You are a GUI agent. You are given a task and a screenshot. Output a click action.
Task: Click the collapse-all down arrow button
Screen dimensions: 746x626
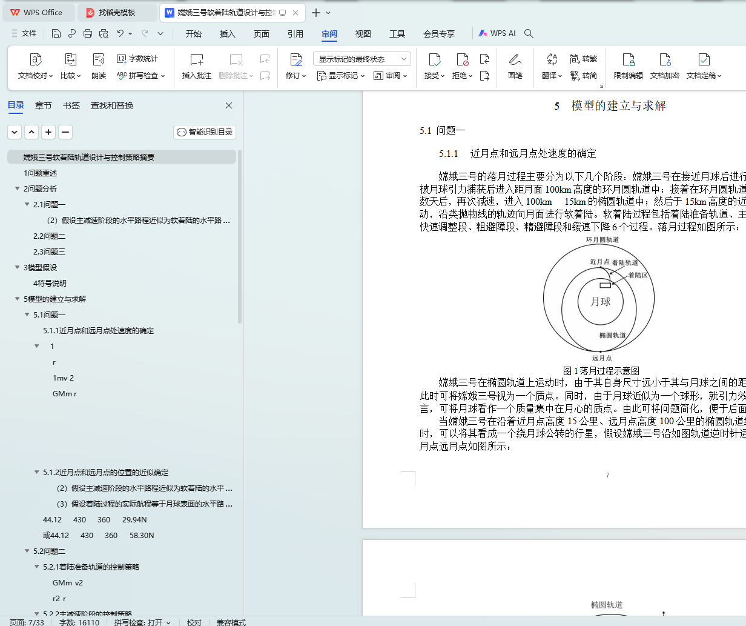pos(15,132)
